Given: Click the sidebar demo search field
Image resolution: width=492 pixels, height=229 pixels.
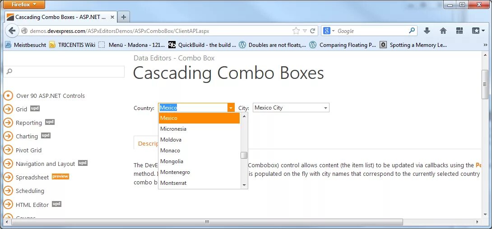Looking at the screenshot, I should [64, 71].
